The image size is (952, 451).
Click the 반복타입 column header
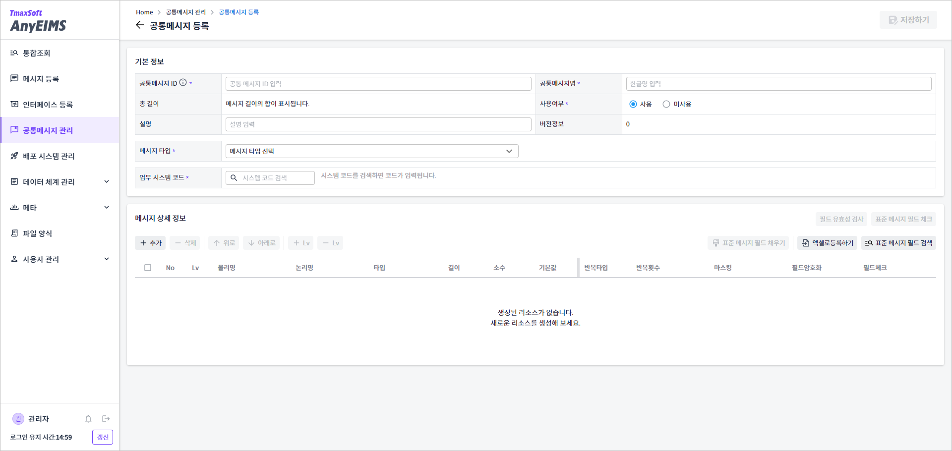point(596,268)
